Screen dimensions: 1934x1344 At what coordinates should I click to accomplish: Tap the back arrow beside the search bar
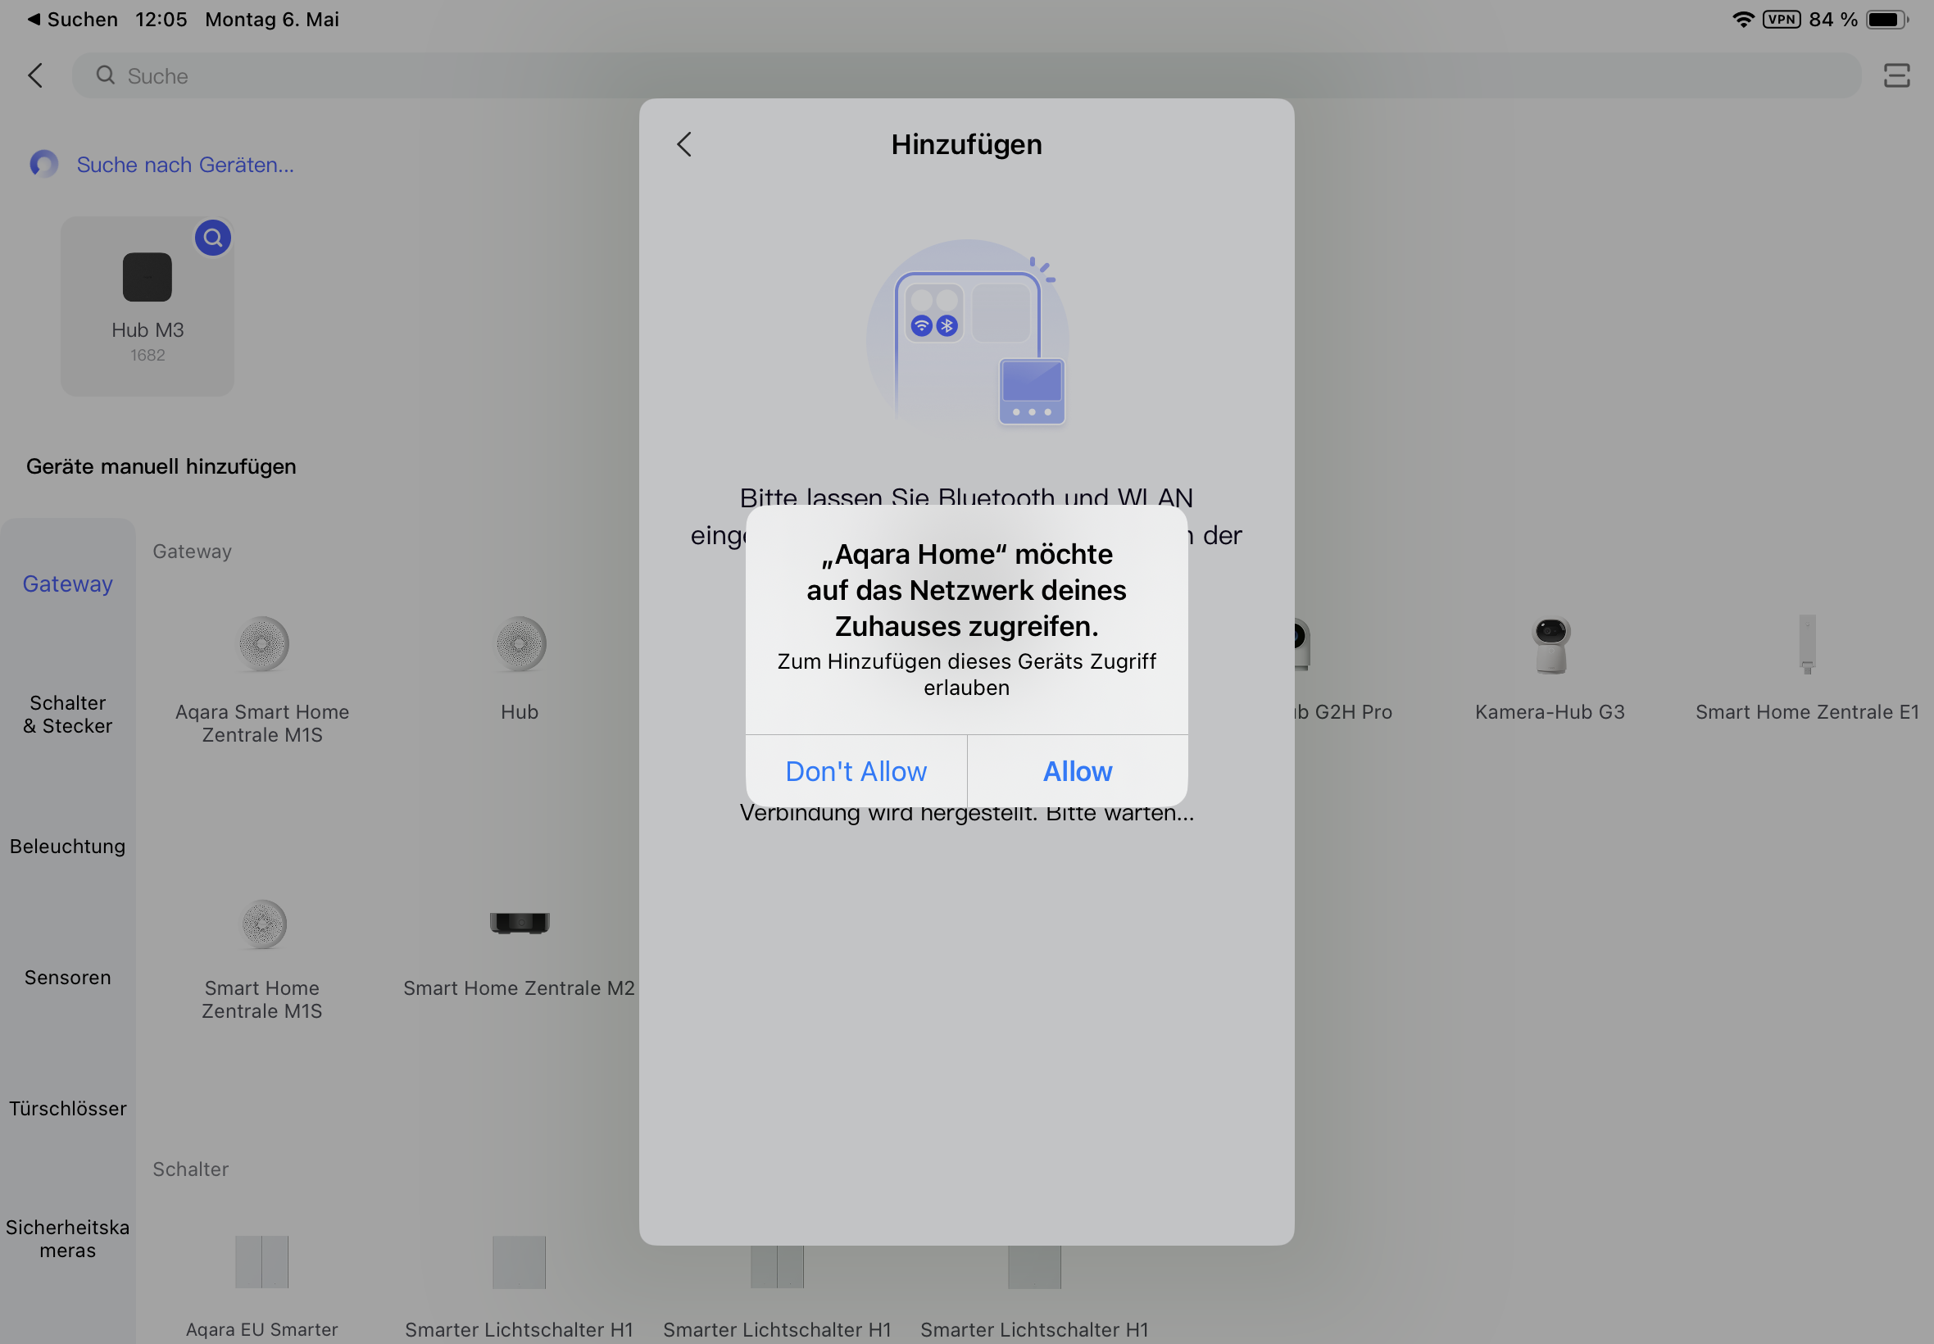click(35, 75)
